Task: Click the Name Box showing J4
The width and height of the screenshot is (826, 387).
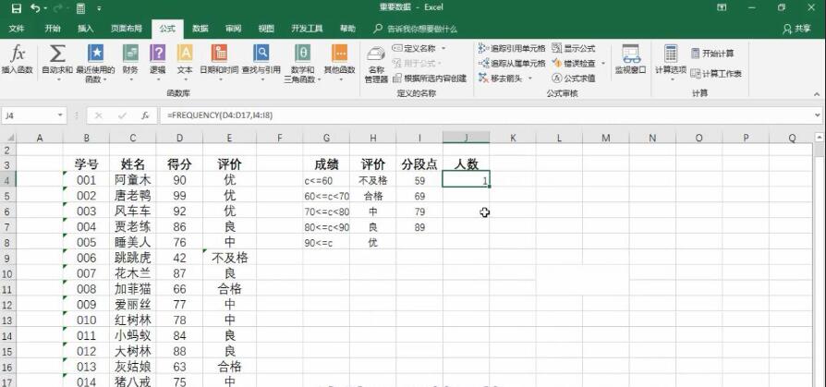Action: (x=28, y=115)
